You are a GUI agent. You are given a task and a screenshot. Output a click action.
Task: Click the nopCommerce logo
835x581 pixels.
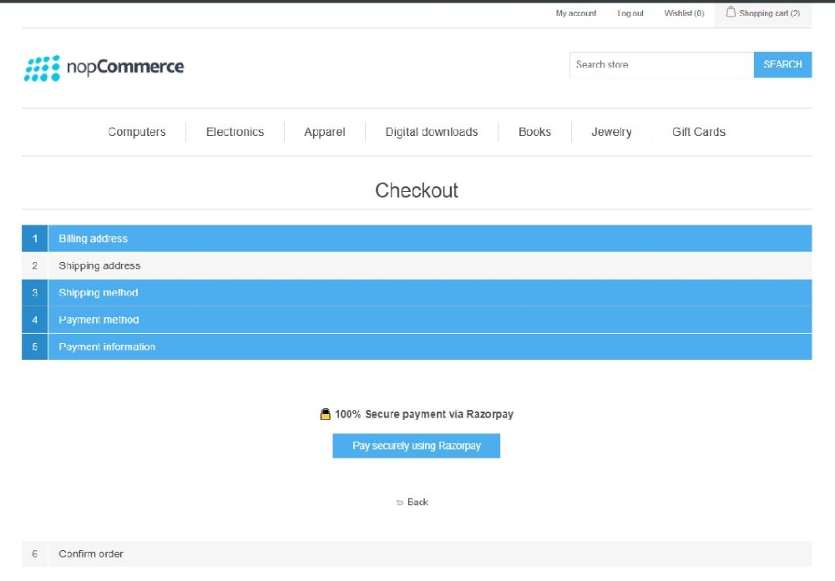(x=104, y=68)
